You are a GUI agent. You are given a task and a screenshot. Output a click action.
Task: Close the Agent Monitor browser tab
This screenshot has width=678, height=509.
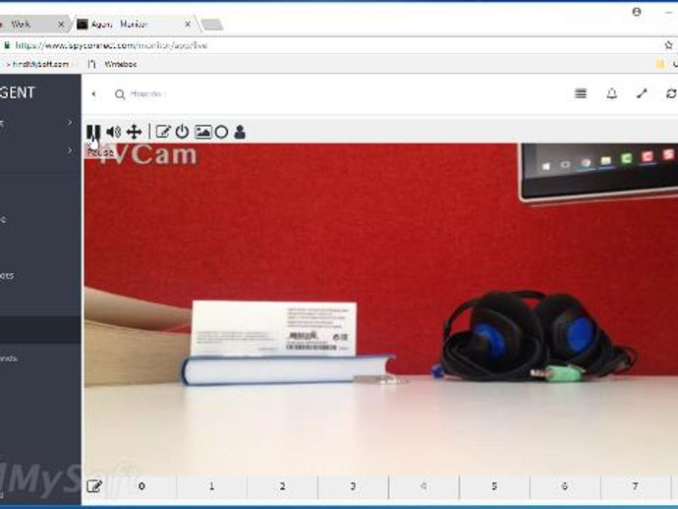tap(188, 25)
